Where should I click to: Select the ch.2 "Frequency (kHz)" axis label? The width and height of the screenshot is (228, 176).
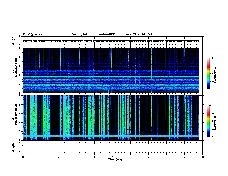(x=16, y=114)
